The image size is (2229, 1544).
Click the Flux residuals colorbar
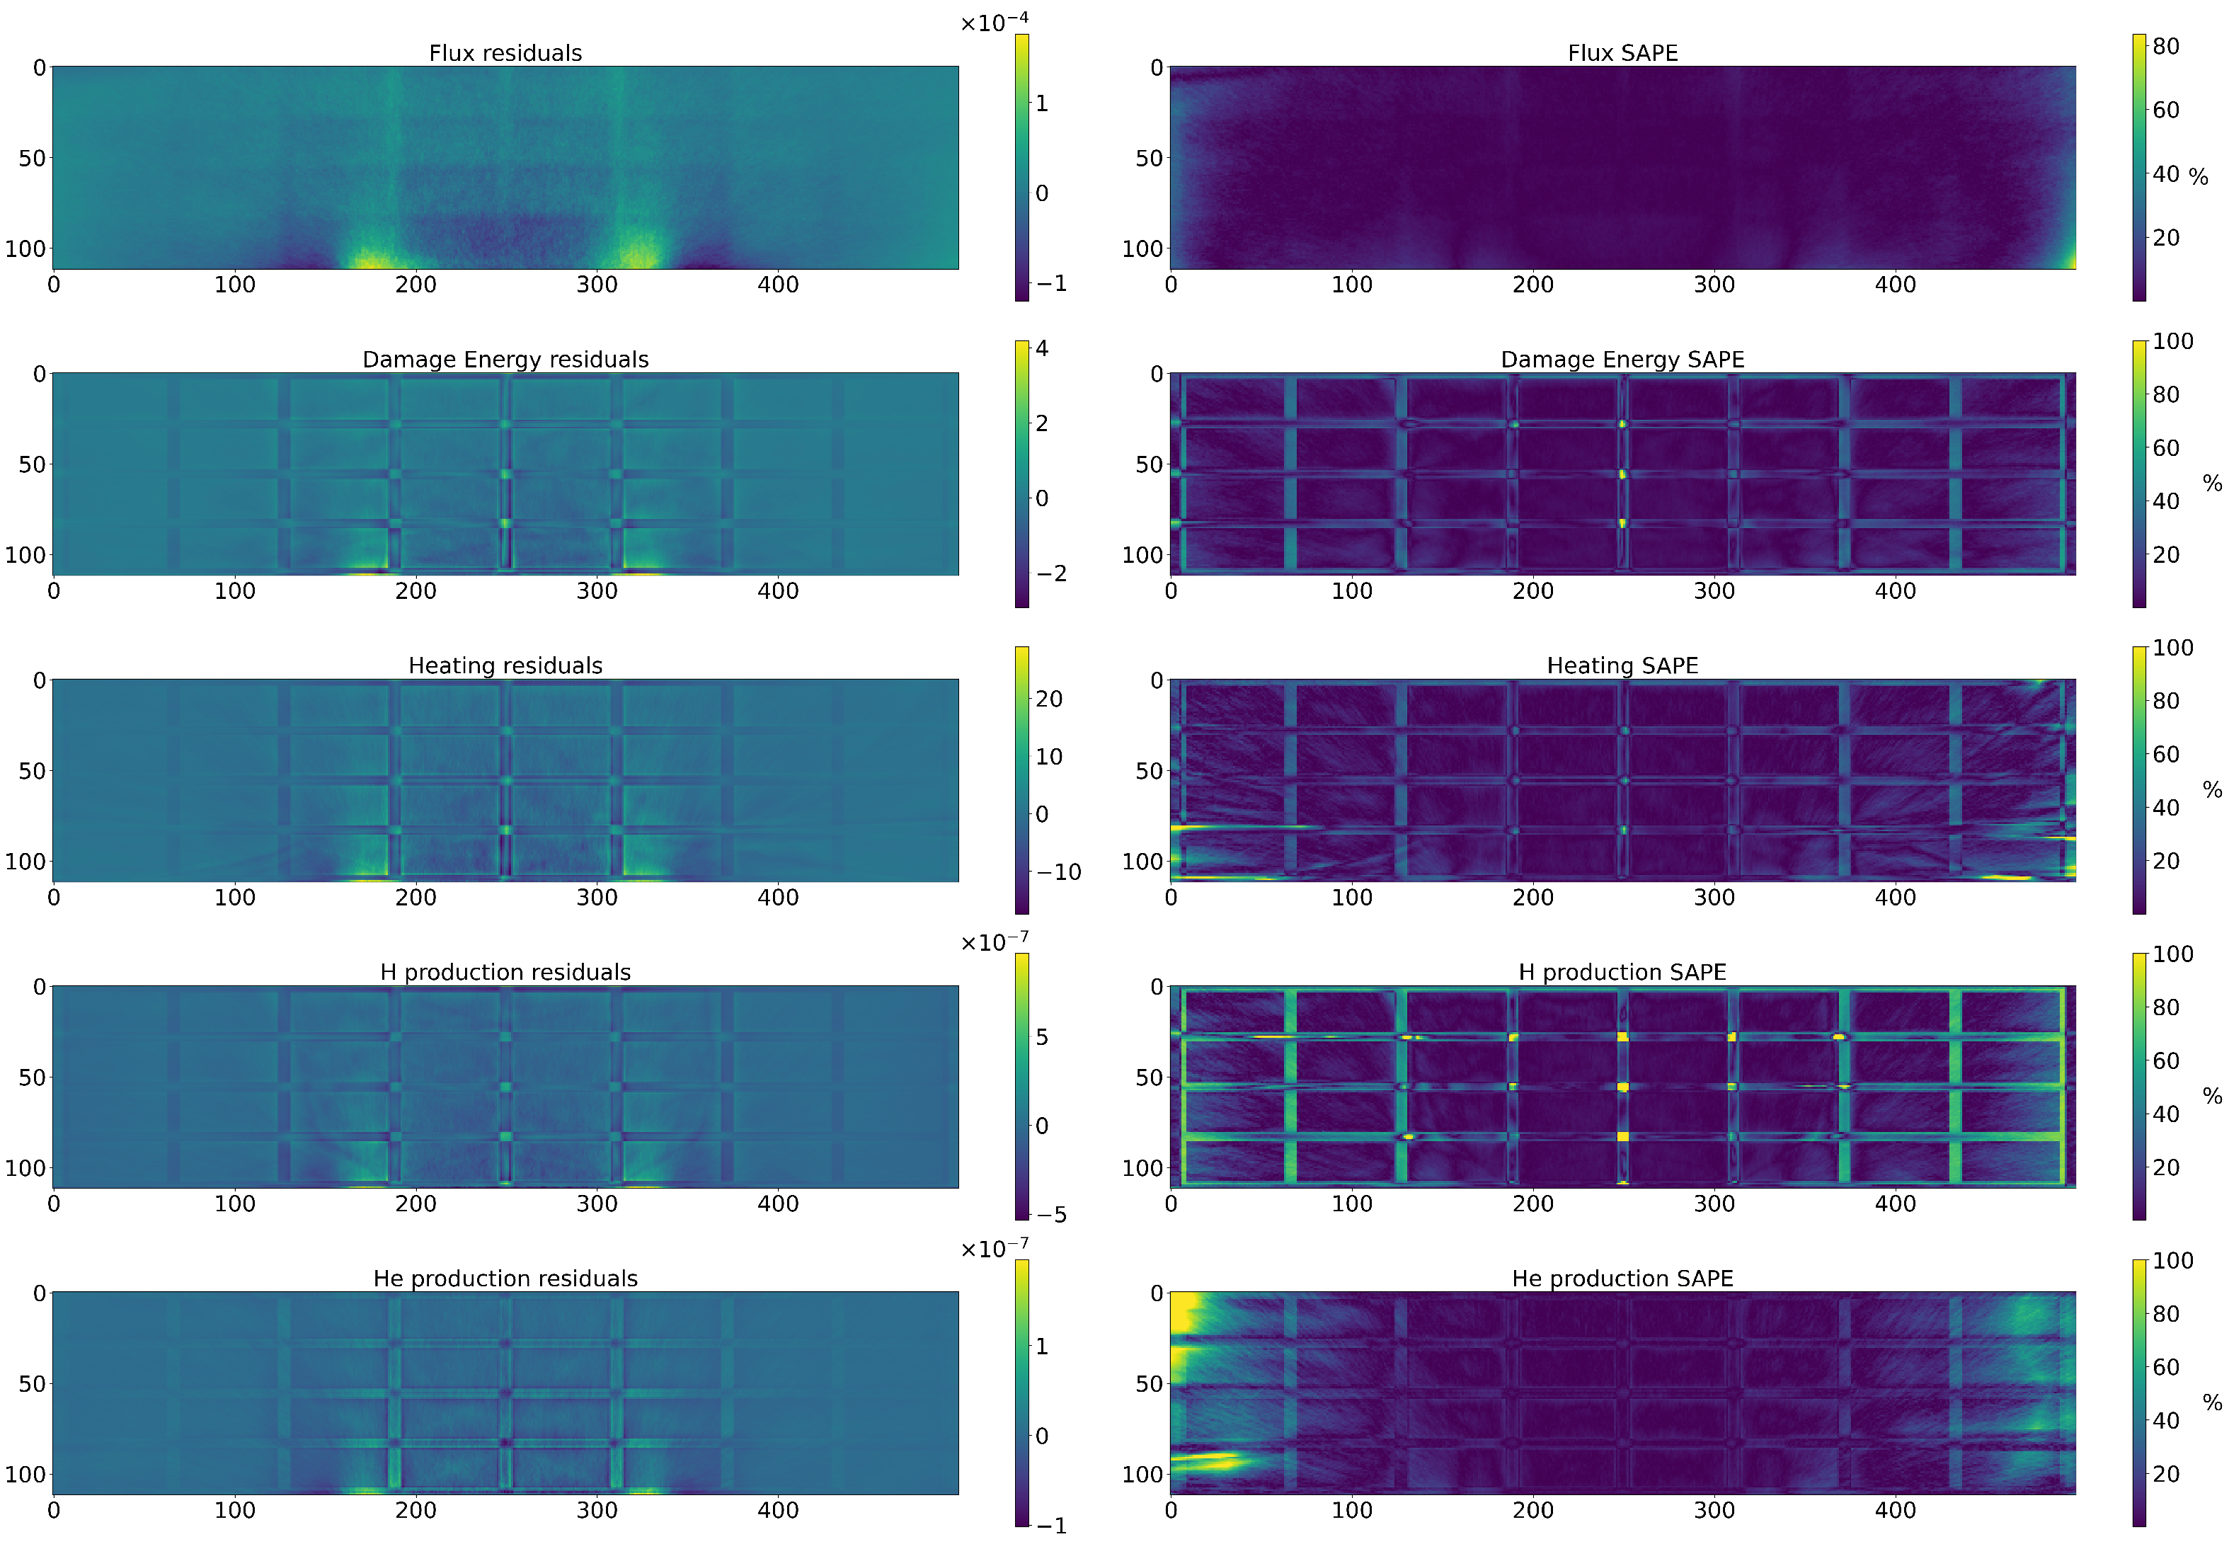(x=1021, y=167)
